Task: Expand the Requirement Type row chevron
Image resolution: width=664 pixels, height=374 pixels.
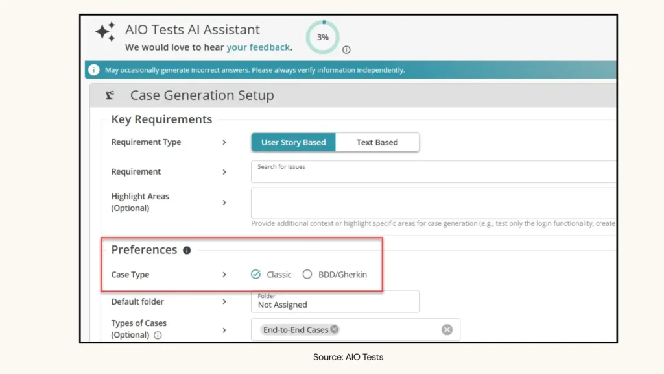Action: [224, 142]
